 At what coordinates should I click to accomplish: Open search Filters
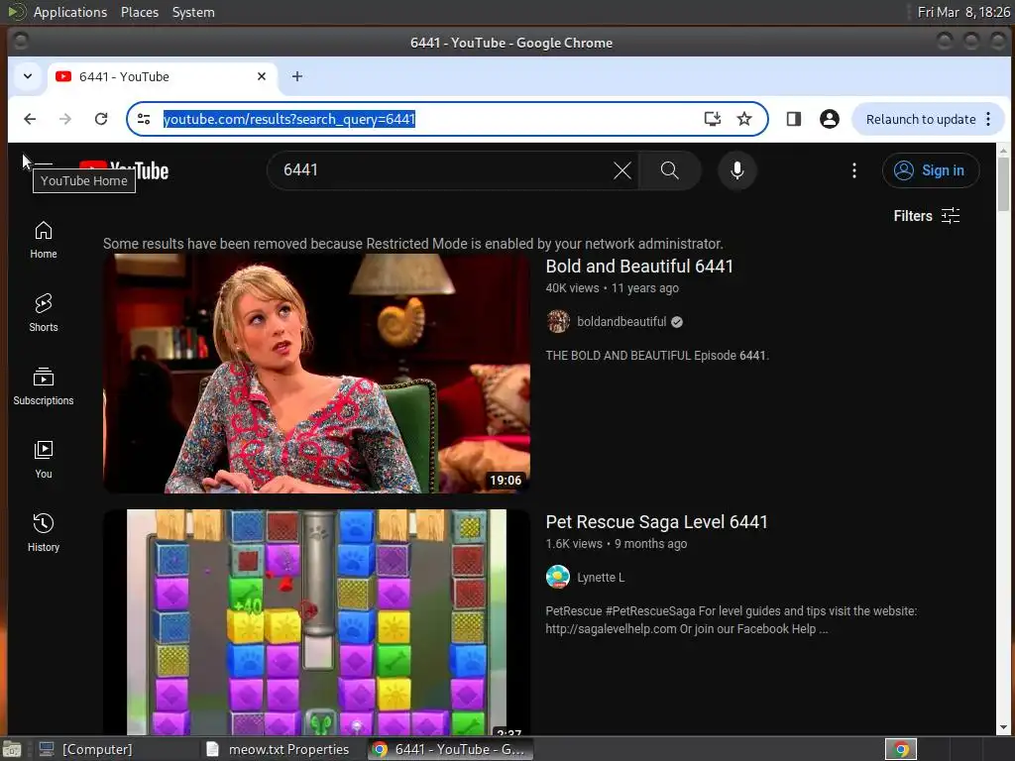tap(927, 216)
